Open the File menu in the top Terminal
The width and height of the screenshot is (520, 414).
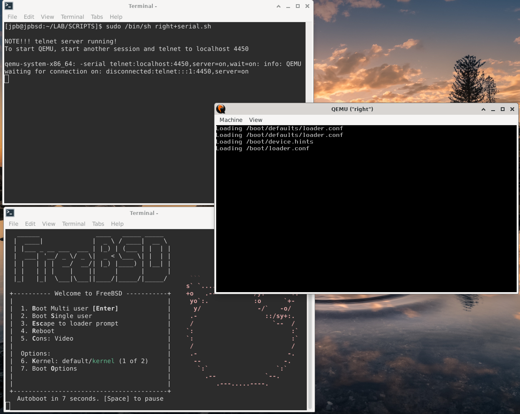12,17
